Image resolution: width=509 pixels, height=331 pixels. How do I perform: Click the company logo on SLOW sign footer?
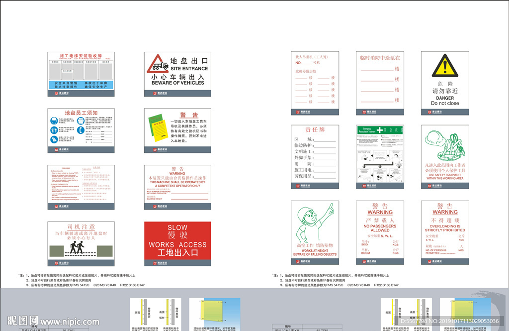pyautogui.click(x=161, y=263)
